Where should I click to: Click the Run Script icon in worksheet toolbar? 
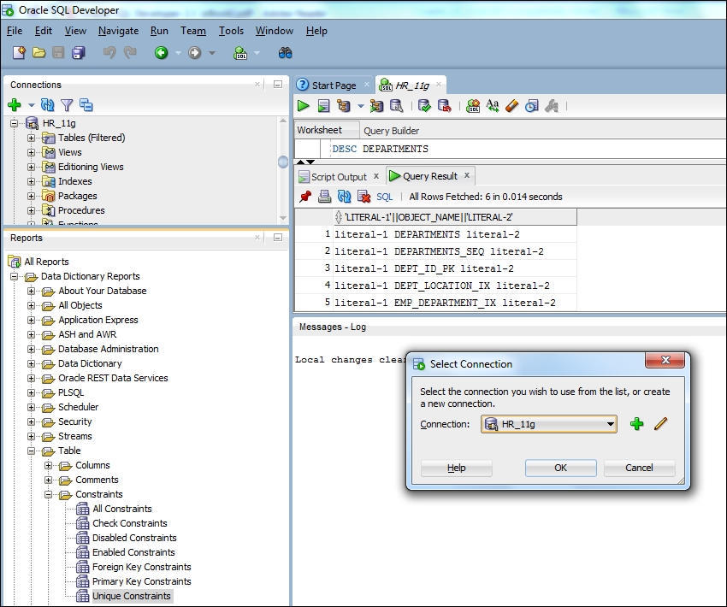(x=323, y=106)
